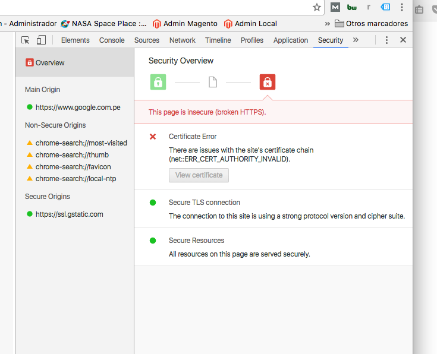The height and width of the screenshot is (354, 437).
Task: Open the Administrador bookmark
Action: 29,24
